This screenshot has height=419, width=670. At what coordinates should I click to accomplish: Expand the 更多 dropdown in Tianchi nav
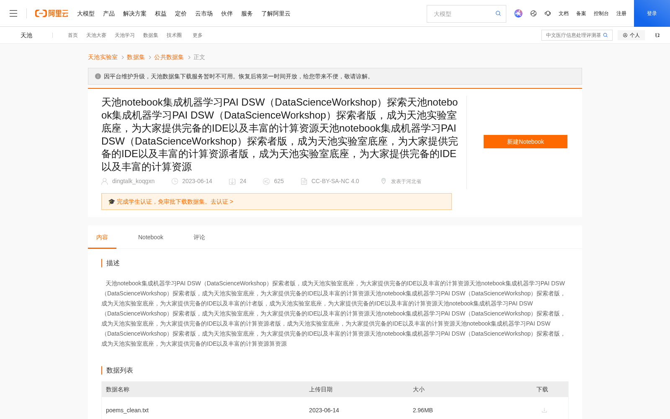198,35
